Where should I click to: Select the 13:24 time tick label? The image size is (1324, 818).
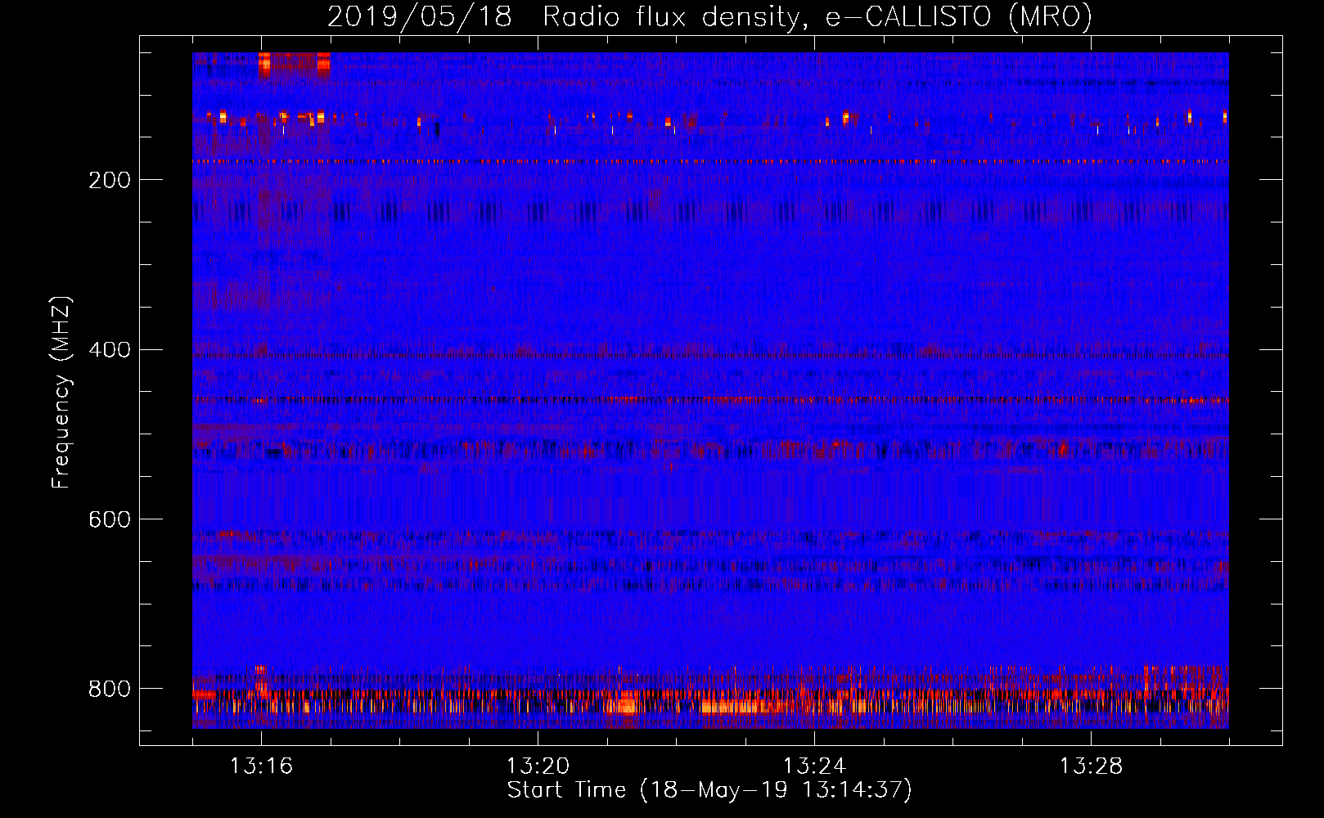(814, 766)
